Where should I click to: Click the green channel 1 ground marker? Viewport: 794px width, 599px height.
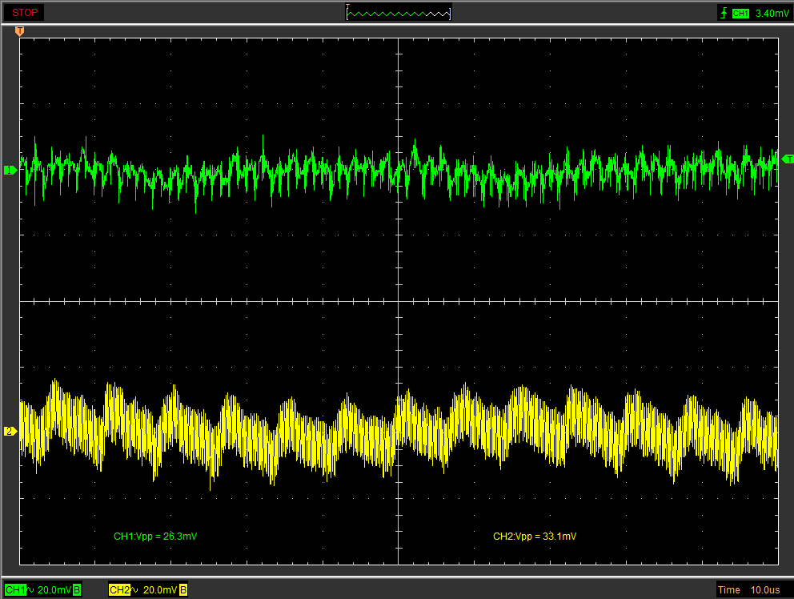[x=10, y=170]
